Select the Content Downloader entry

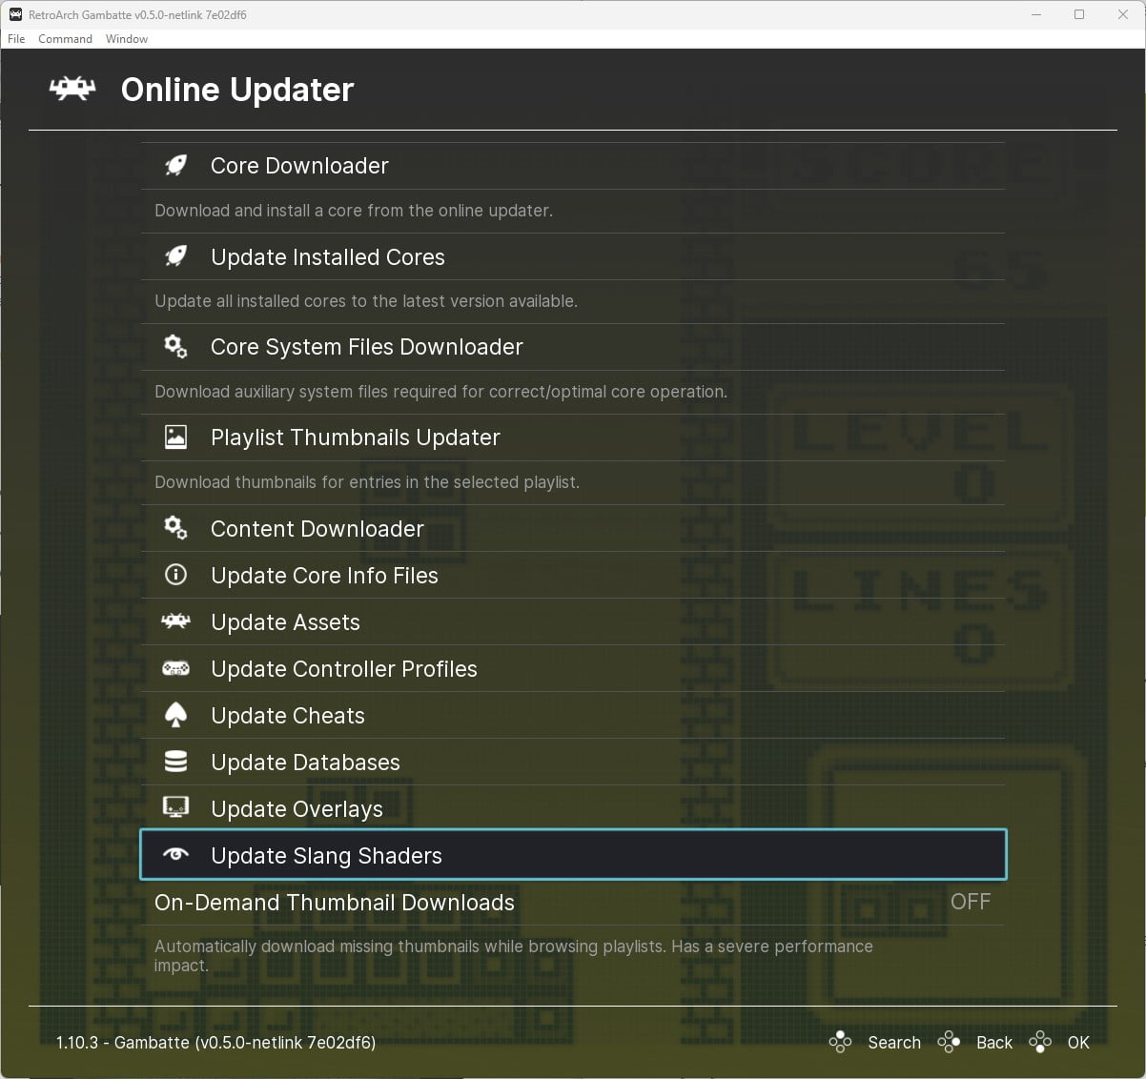pyautogui.click(x=317, y=529)
